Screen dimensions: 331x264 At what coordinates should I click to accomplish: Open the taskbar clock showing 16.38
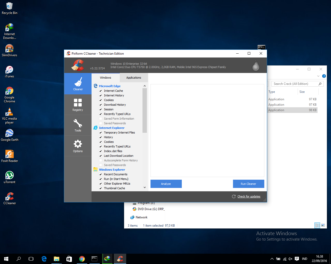pos(319,259)
